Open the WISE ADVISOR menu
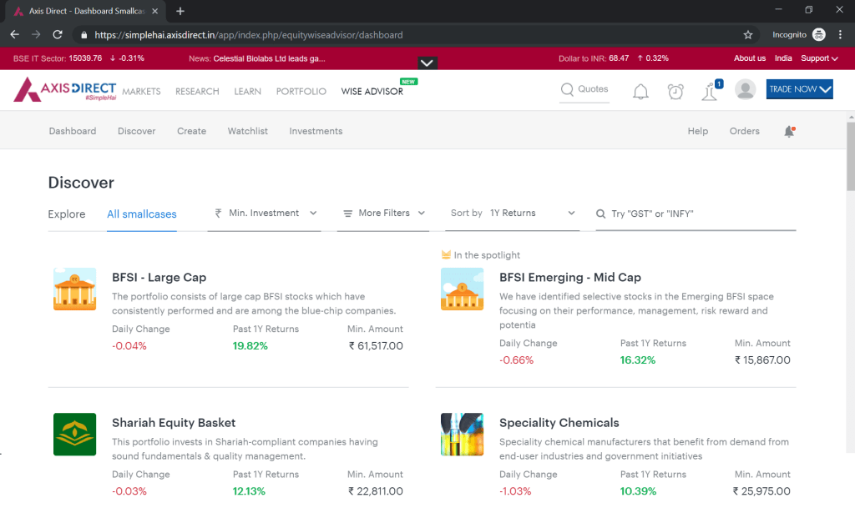This screenshot has height=518, width=855. (372, 92)
